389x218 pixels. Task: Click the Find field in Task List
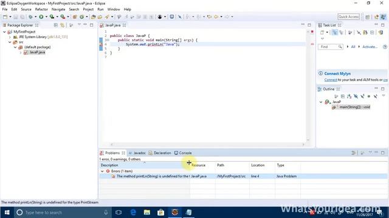pyautogui.click(x=331, y=47)
